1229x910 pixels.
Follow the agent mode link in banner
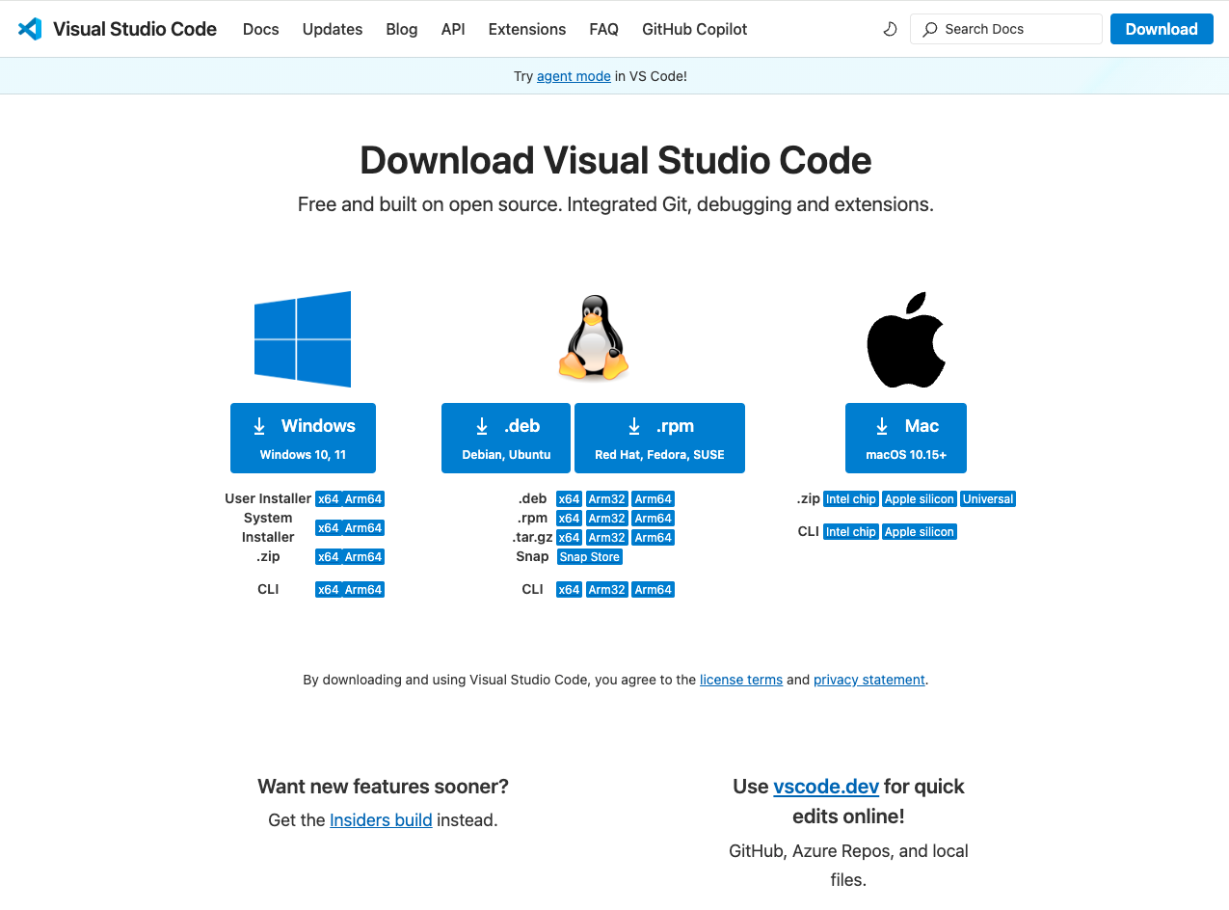tap(574, 76)
